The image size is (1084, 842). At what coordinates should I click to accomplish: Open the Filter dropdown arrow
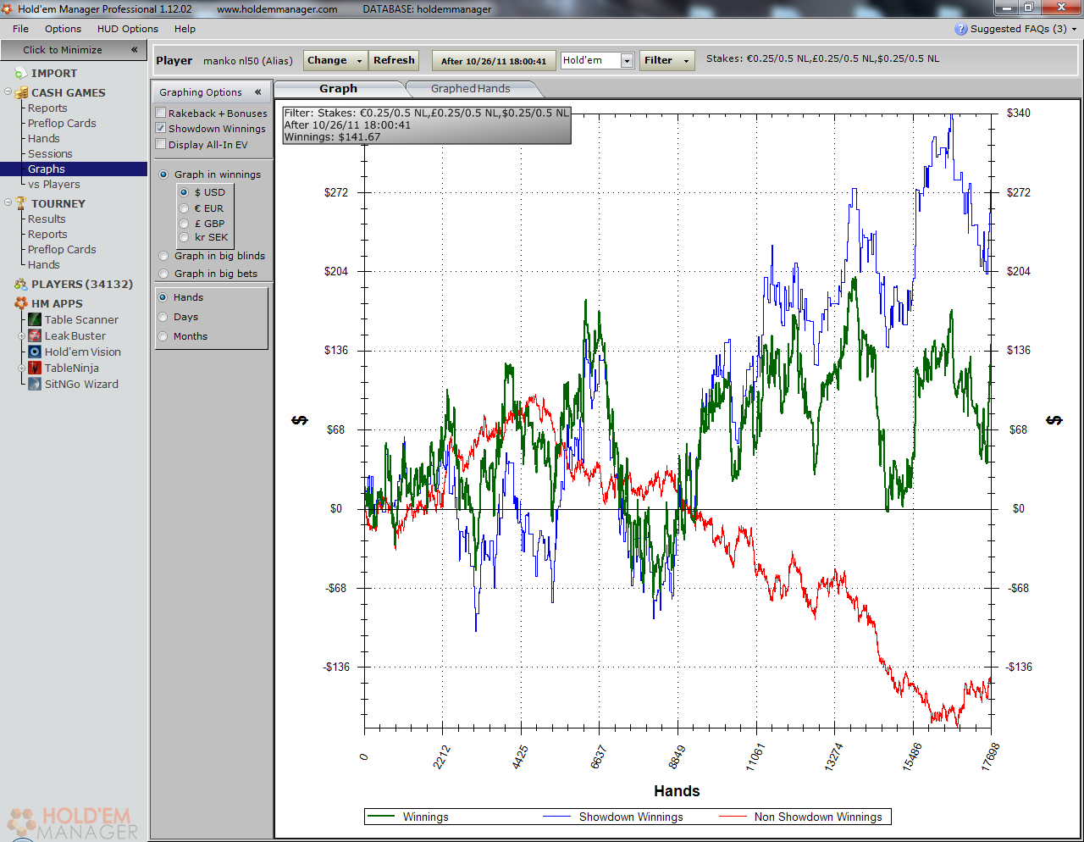[x=686, y=61]
